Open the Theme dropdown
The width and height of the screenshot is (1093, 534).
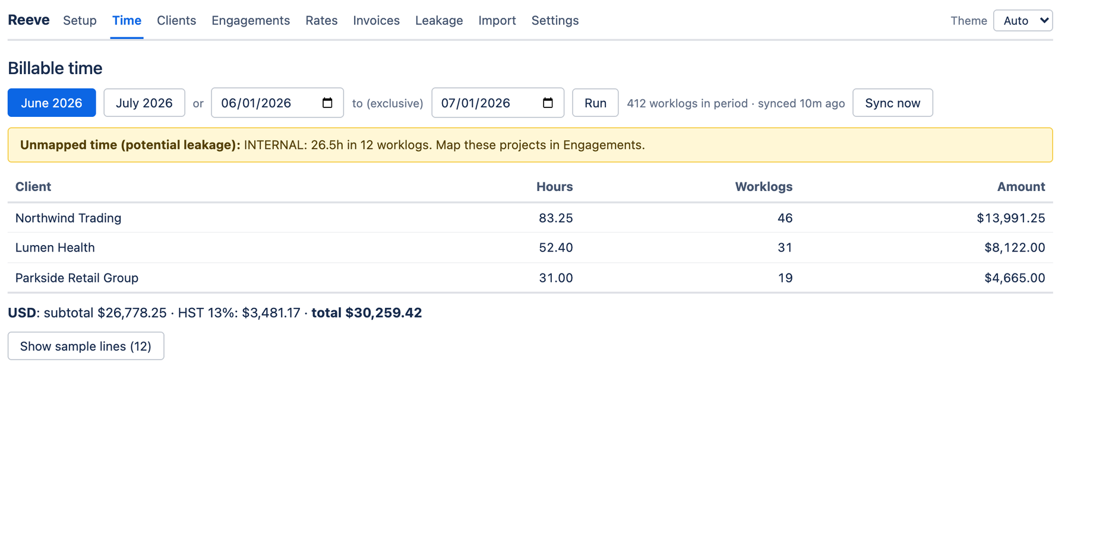pos(1023,21)
